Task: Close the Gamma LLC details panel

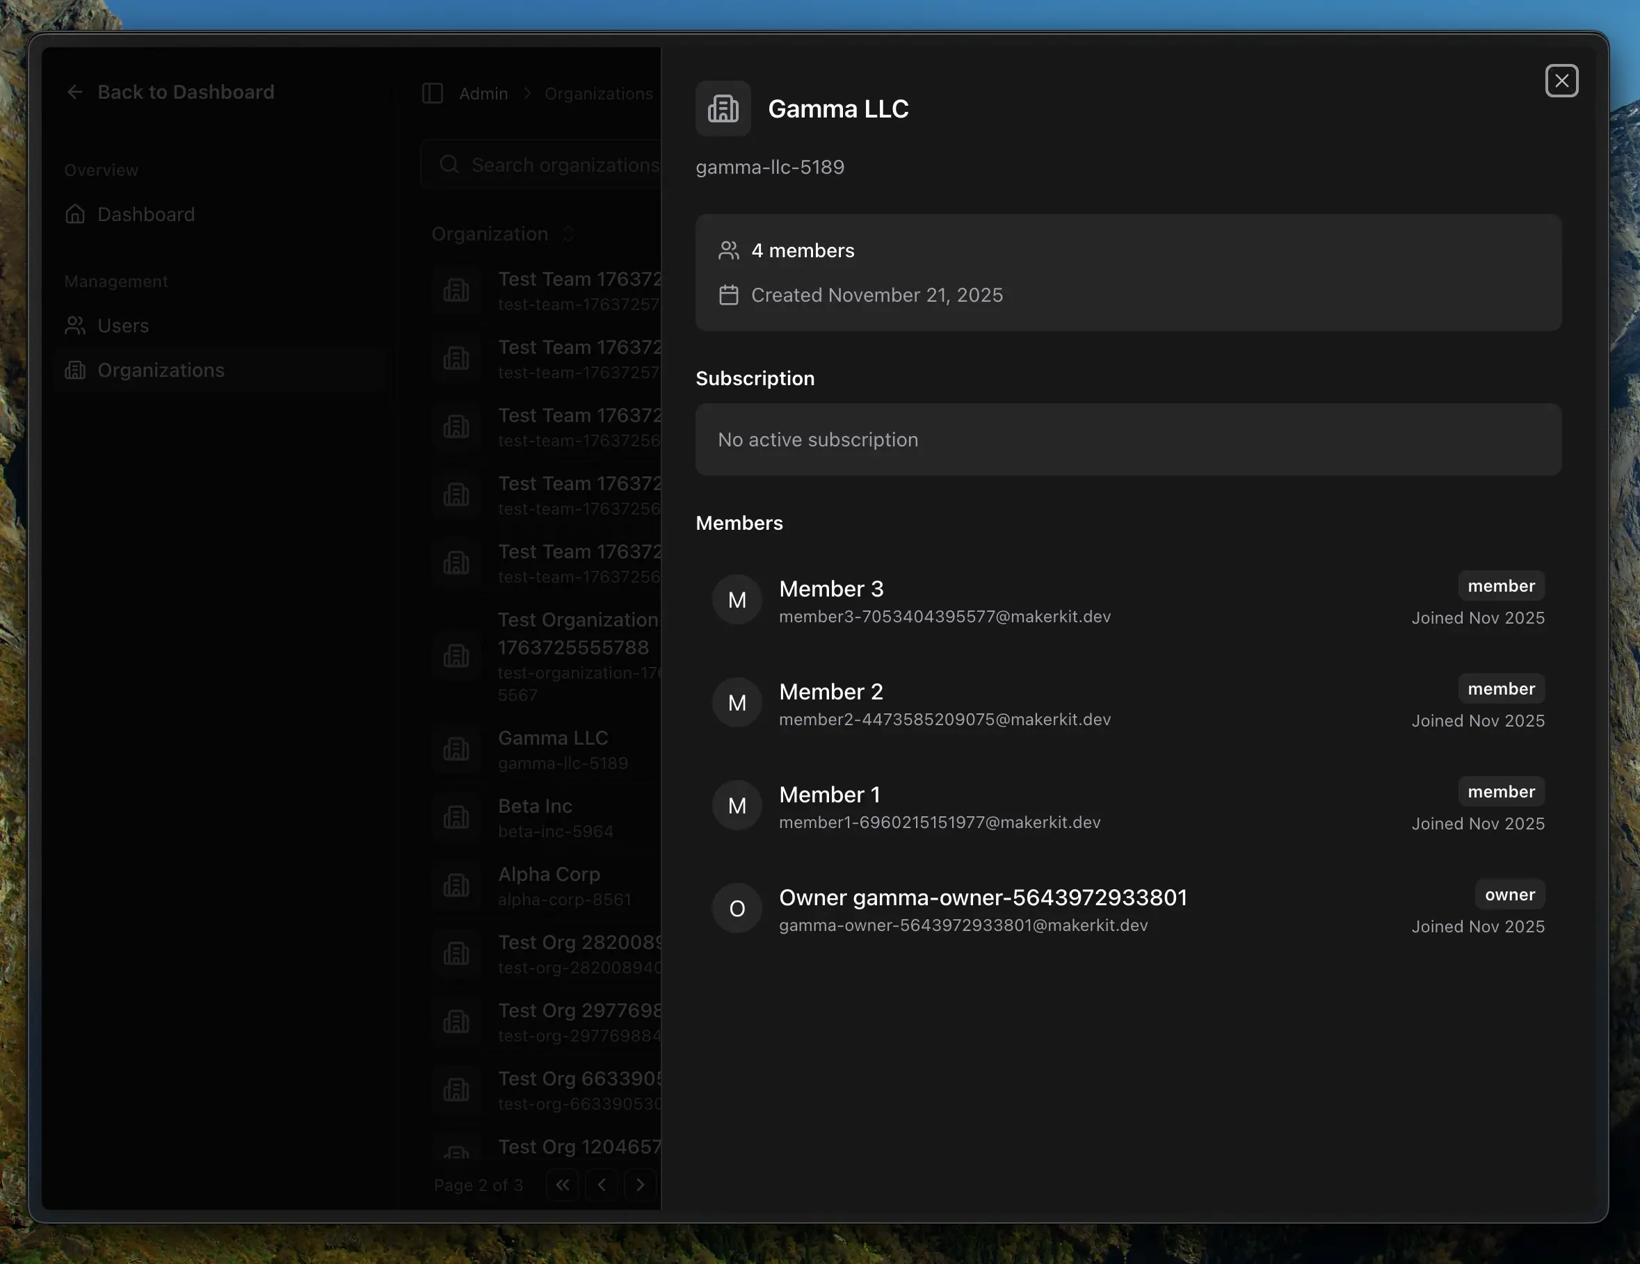Action: point(1561,81)
